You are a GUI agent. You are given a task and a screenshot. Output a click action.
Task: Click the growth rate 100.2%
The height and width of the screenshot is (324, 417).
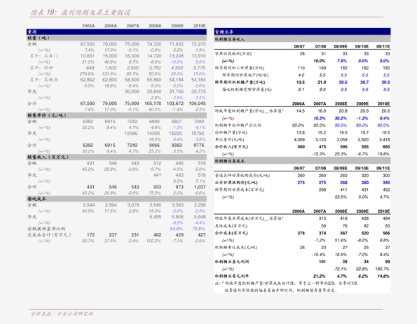coord(153,241)
